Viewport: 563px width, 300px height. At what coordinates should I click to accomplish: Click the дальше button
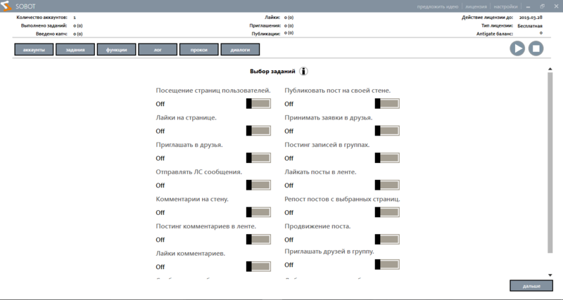point(531,287)
